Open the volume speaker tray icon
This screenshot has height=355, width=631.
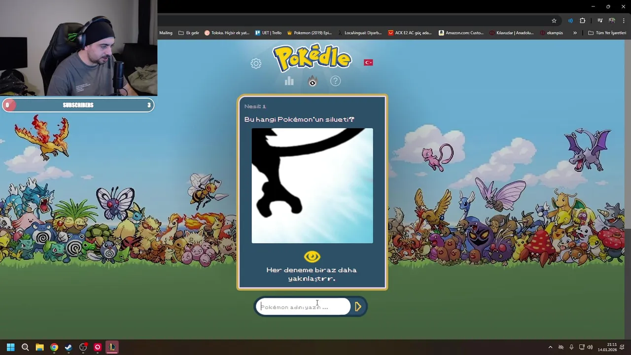(590, 347)
